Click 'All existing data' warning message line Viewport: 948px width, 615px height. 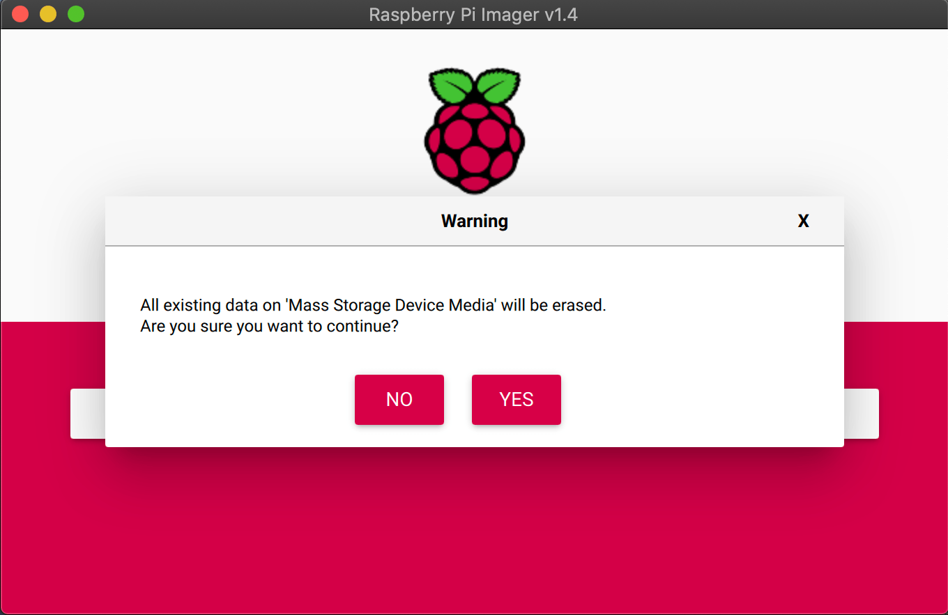374,305
